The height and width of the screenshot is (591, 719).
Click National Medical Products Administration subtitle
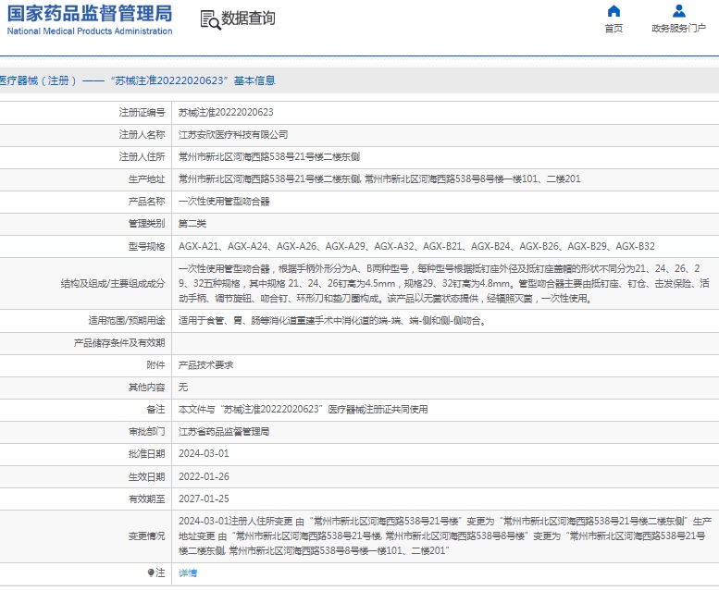click(x=90, y=31)
